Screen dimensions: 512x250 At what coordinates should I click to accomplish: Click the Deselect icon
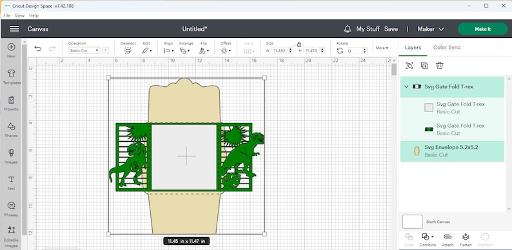click(x=128, y=51)
